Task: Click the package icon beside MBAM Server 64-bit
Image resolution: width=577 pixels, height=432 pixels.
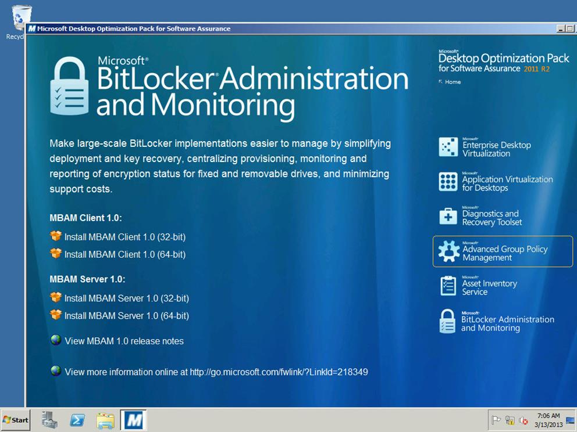Action: point(56,315)
